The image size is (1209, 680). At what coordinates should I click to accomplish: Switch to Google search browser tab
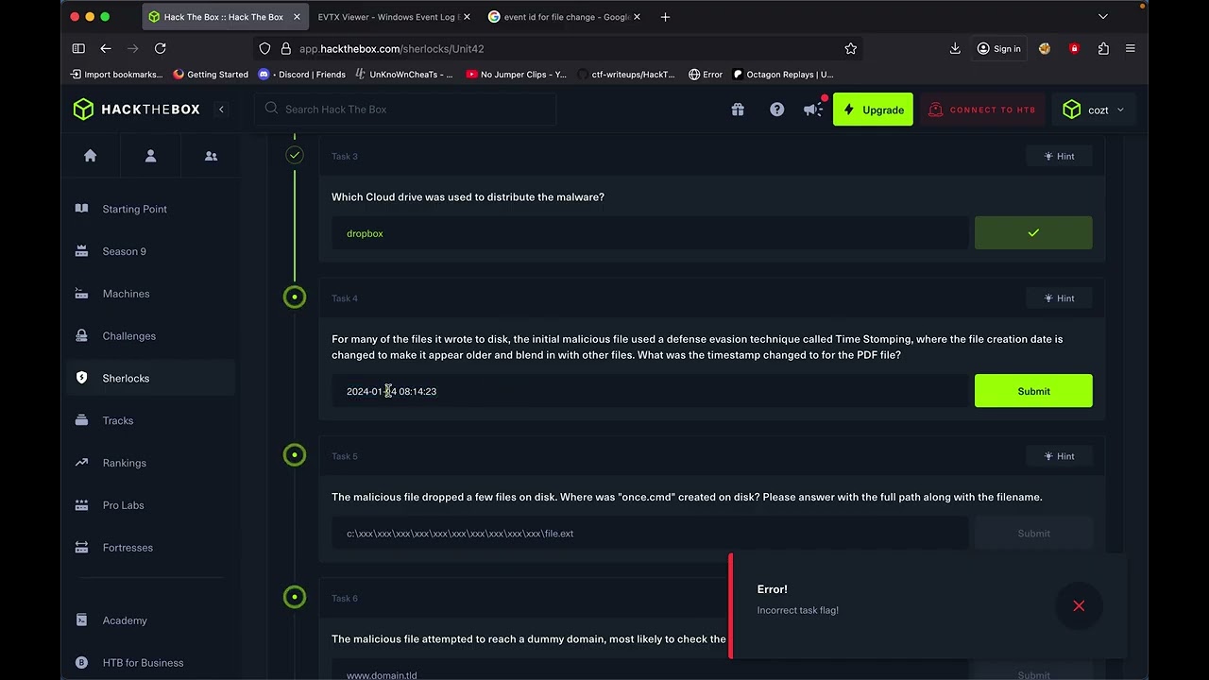pyautogui.click(x=565, y=17)
